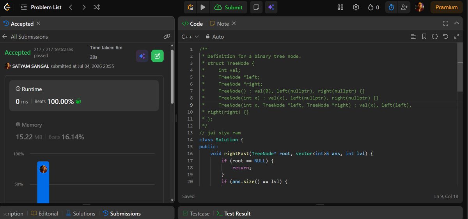Click the left panel vertical scrollbar
The image size is (468, 219).
(x=172, y=76)
